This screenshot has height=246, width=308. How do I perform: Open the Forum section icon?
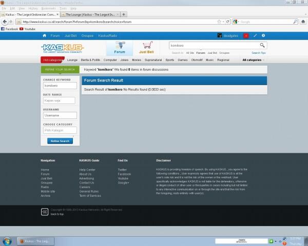pyautogui.click(x=120, y=48)
